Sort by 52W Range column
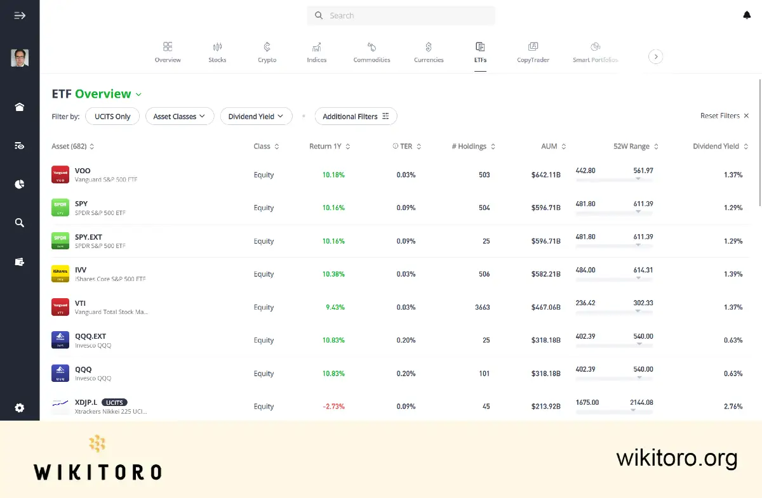 [636, 146]
